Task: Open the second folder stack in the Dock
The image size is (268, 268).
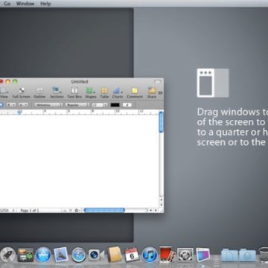Action: [x=247, y=255]
